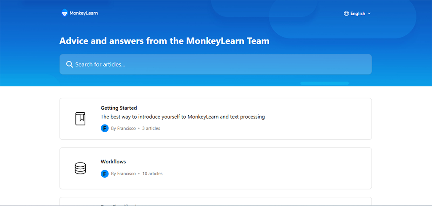The image size is (432, 206).
Task: Click the Getting Started description text
Action: [x=183, y=117]
